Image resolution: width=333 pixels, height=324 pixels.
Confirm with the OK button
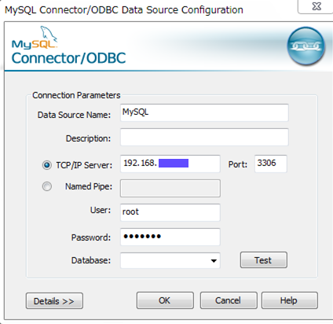[x=165, y=300]
